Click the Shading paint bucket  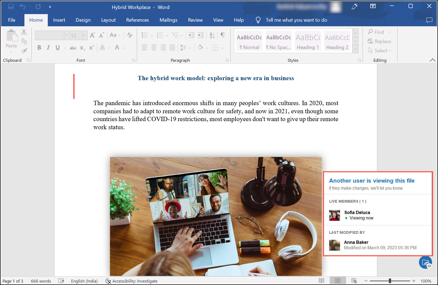click(200, 47)
